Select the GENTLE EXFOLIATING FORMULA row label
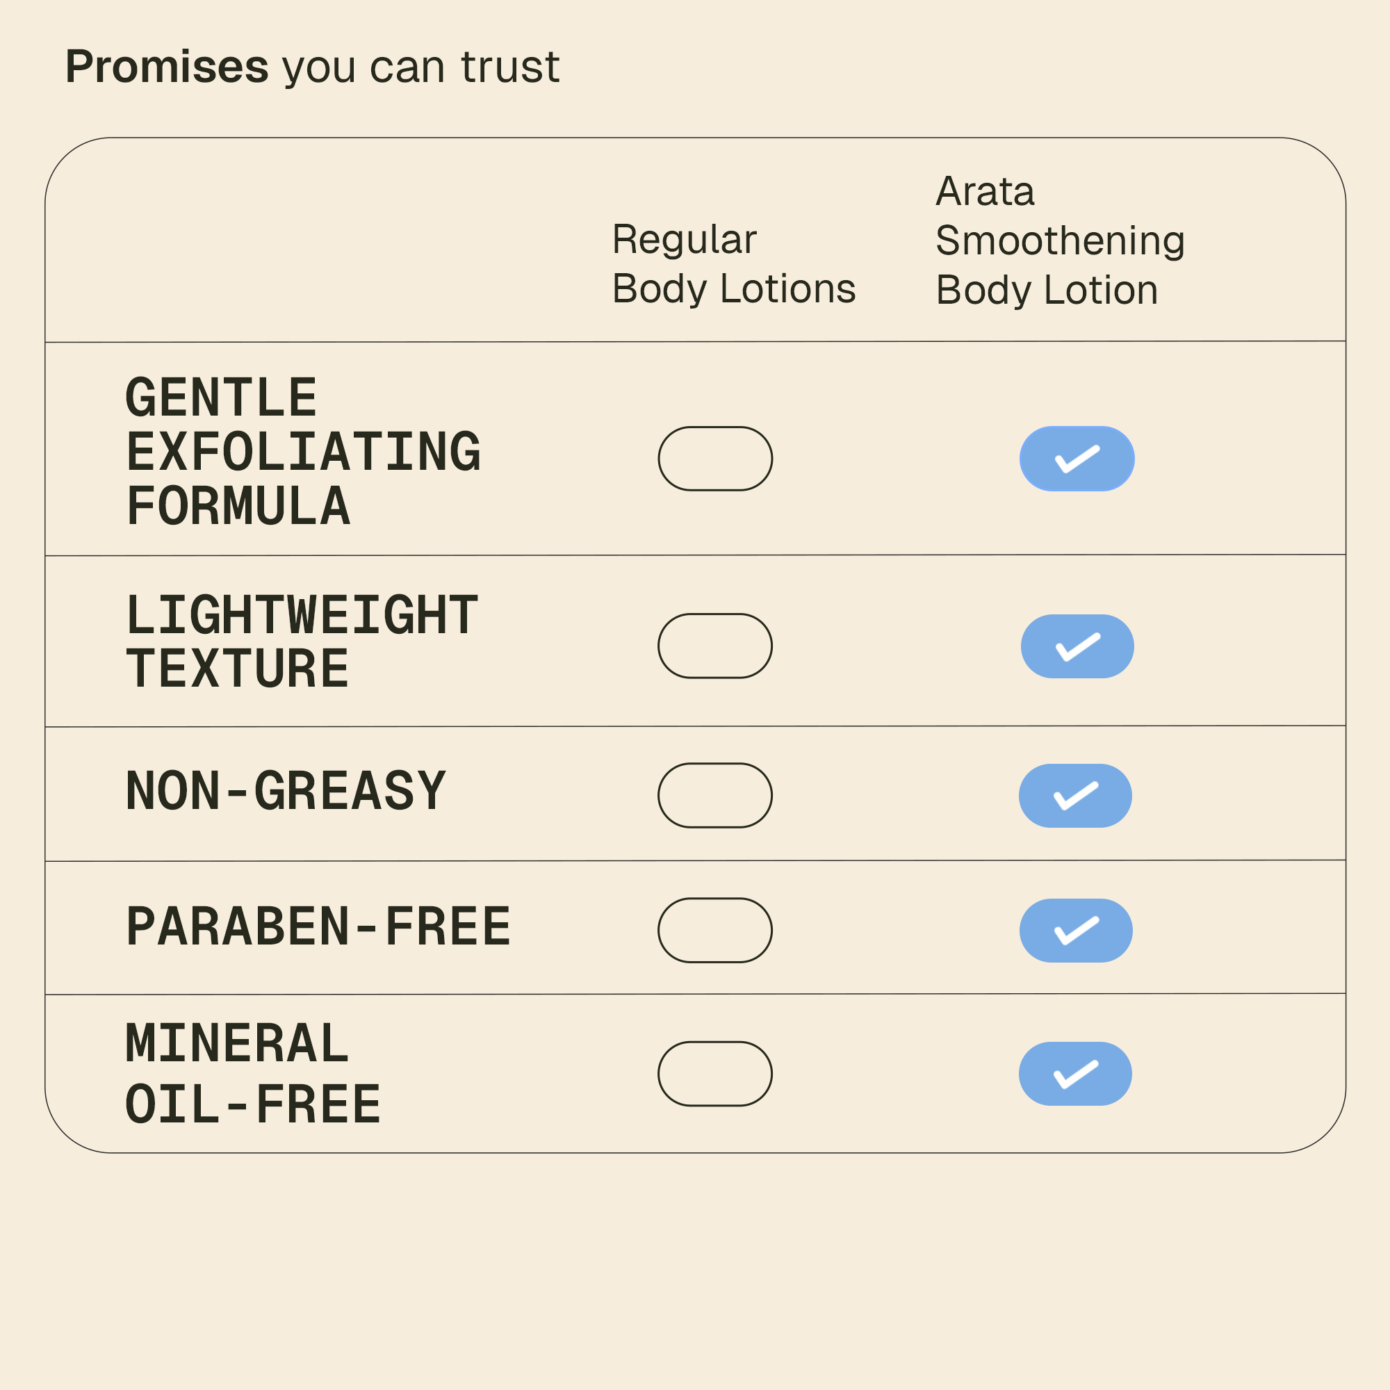The width and height of the screenshot is (1390, 1390). tap(303, 452)
